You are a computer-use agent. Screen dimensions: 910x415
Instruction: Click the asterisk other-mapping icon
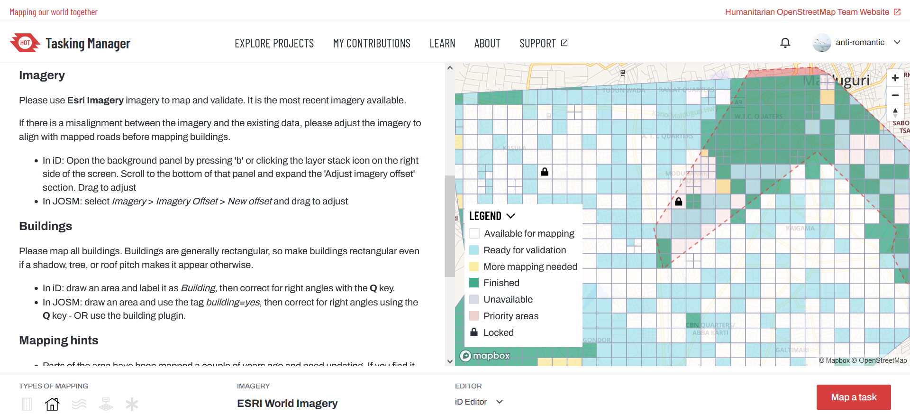pos(132,404)
